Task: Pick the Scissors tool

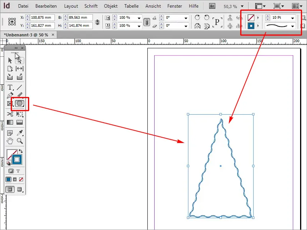Action: [10, 114]
